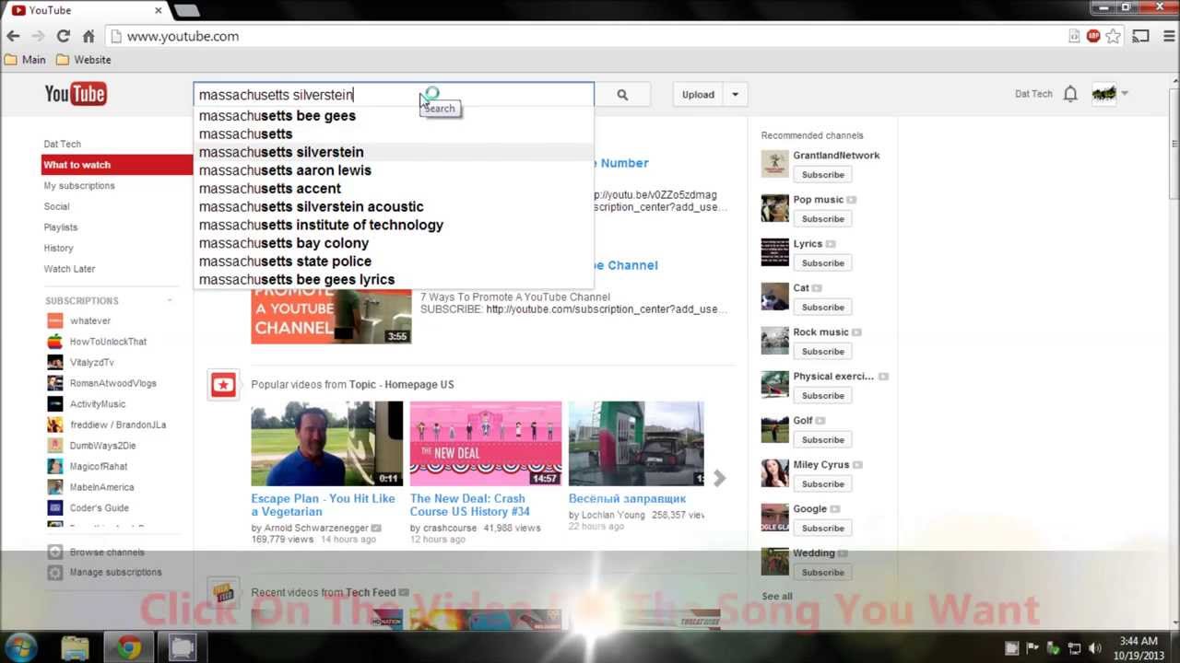Select suggestion massachusetts silverstein

coord(394,152)
